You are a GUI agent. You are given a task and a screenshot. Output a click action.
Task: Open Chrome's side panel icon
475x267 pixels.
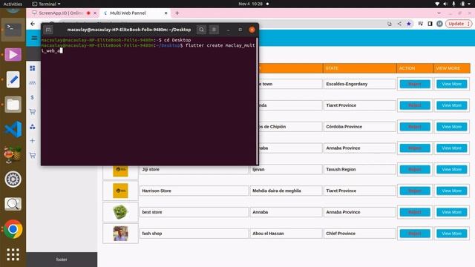tap(430, 24)
